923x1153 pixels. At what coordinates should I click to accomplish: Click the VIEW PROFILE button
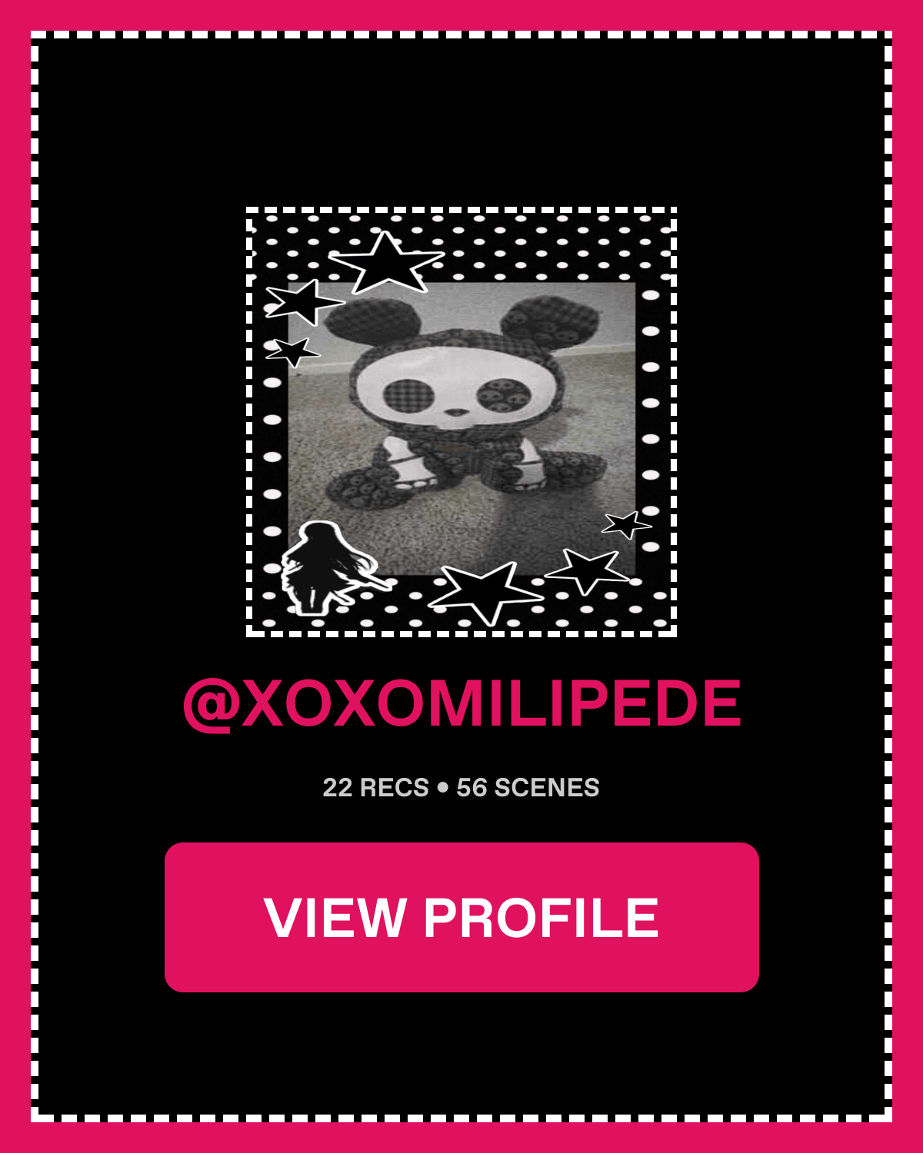(x=461, y=917)
